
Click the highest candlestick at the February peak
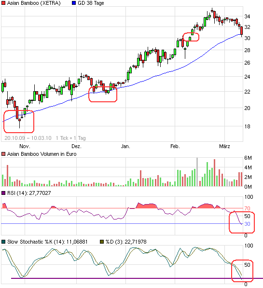(x=212, y=11)
